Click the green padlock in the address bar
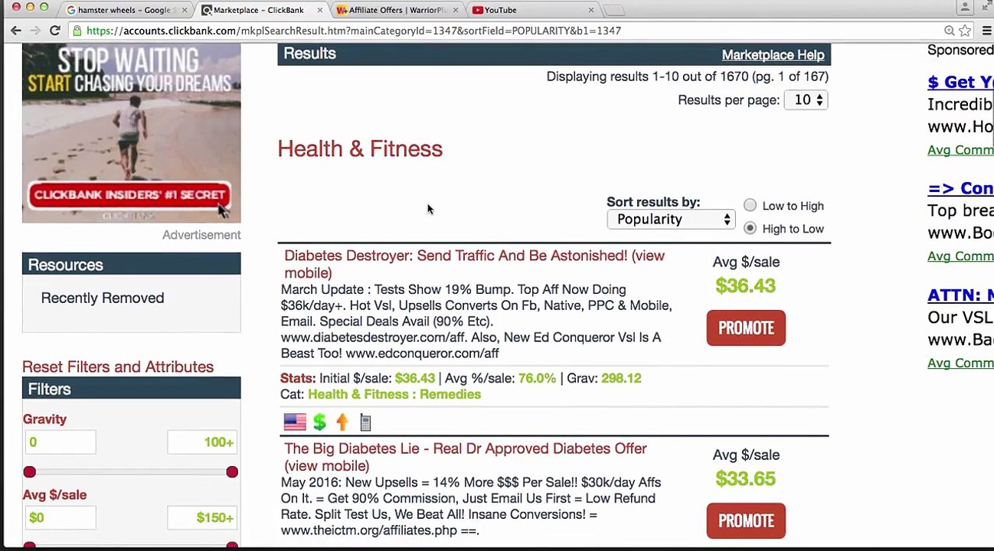Screen dimensions: 994x551 point(77,31)
